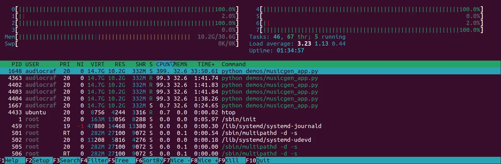Click the 47880 VIRT value

pos(96,126)
